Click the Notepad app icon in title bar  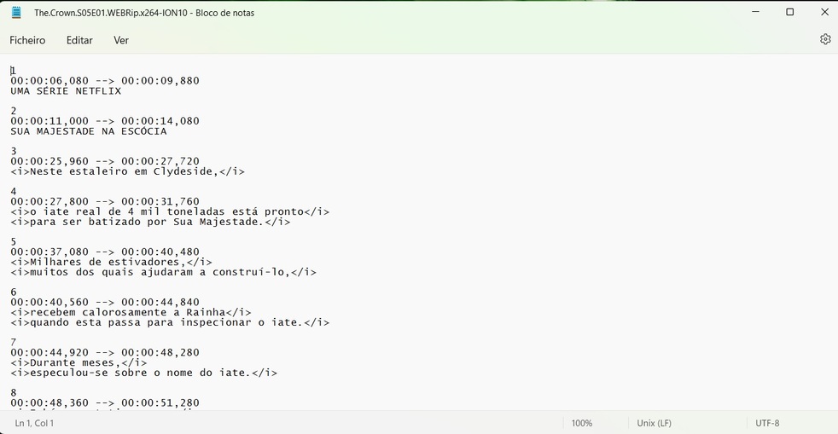pyautogui.click(x=16, y=12)
